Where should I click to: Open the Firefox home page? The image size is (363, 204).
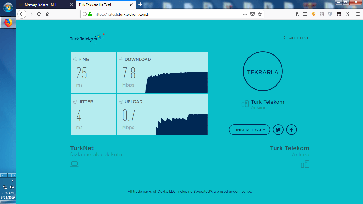point(48,14)
